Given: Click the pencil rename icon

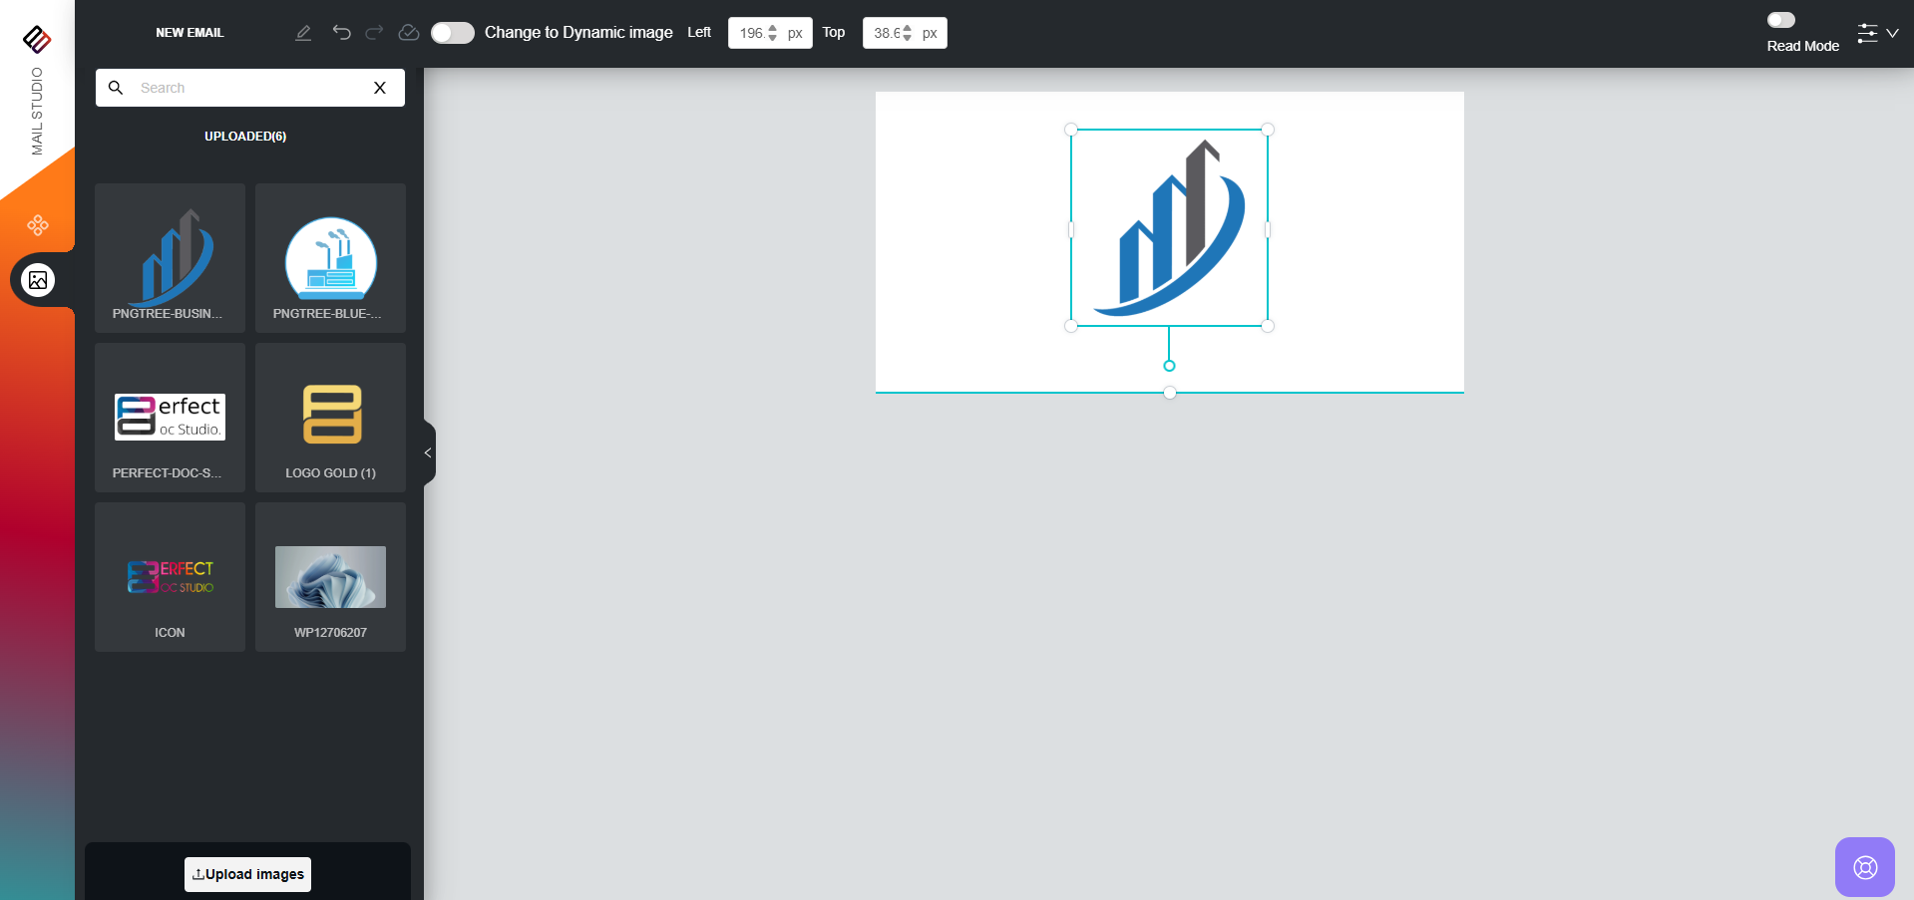Looking at the screenshot, I should (x=303, y=33).
